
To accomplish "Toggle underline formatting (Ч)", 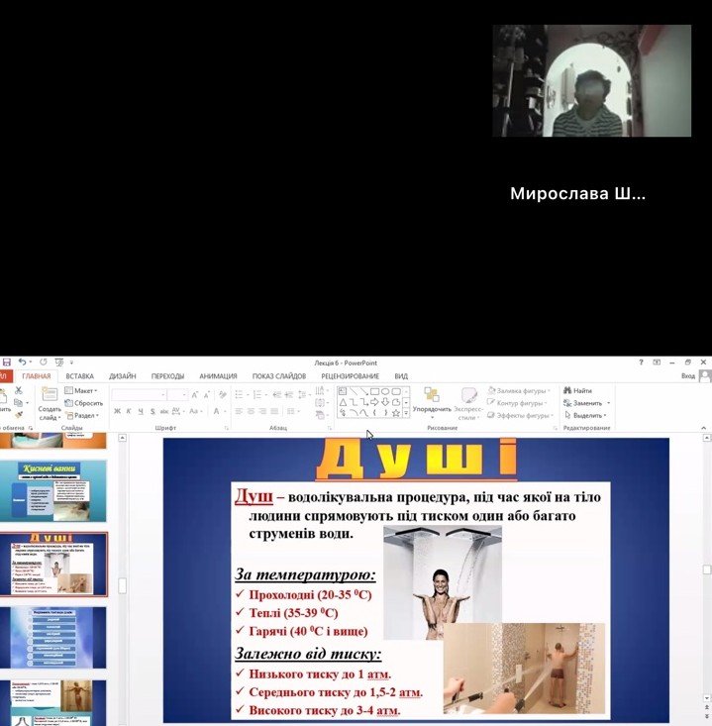I will [x=141, y=411].
